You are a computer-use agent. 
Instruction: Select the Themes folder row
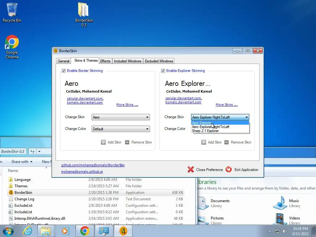(96, 186)
